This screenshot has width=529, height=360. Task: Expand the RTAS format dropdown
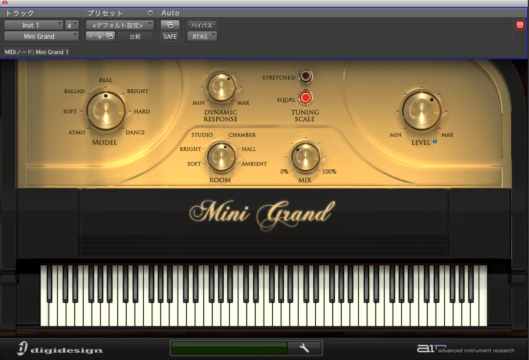(x=202, y=36)
